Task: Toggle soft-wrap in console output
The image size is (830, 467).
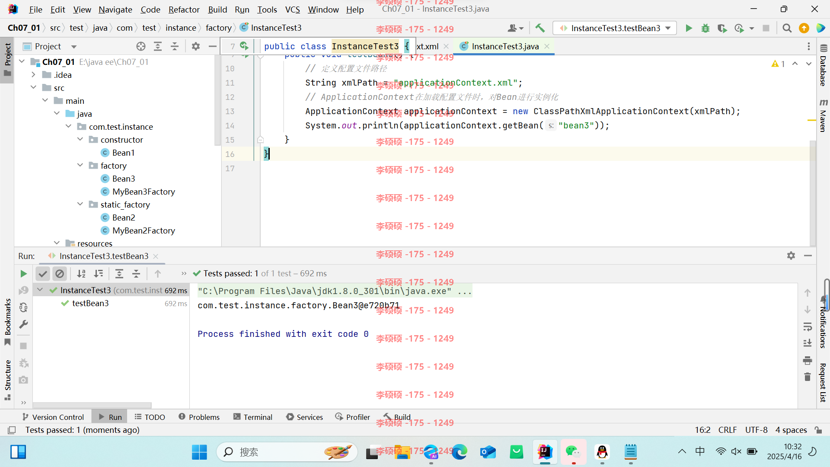Action: (808, 326)
